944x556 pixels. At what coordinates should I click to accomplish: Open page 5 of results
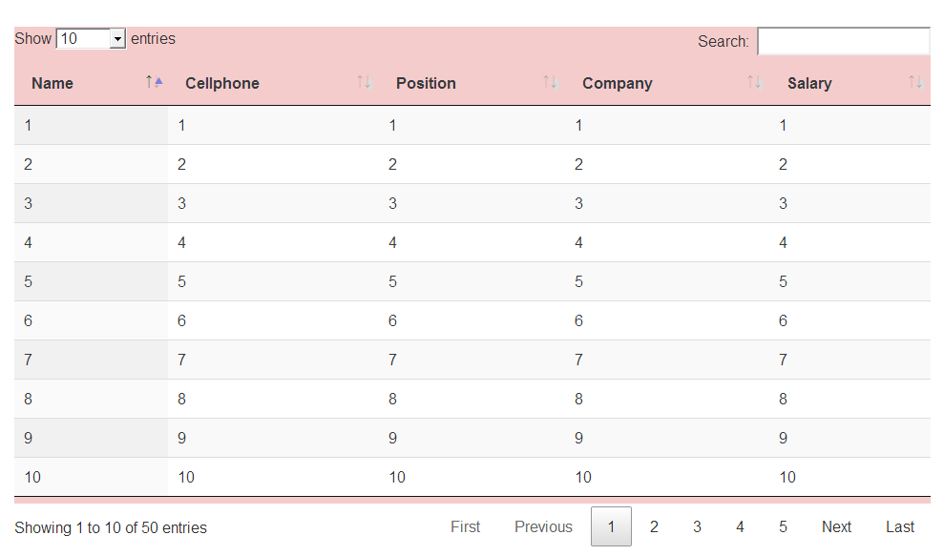click(783, 526)
